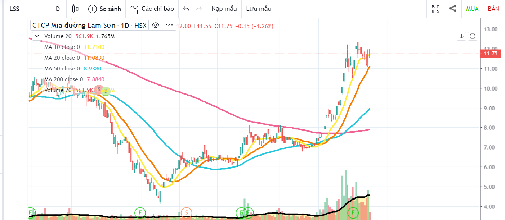The width and height of the screenshot is (505, 220).
Task: Click the red BÁN sell button
Action: [493, 9]
